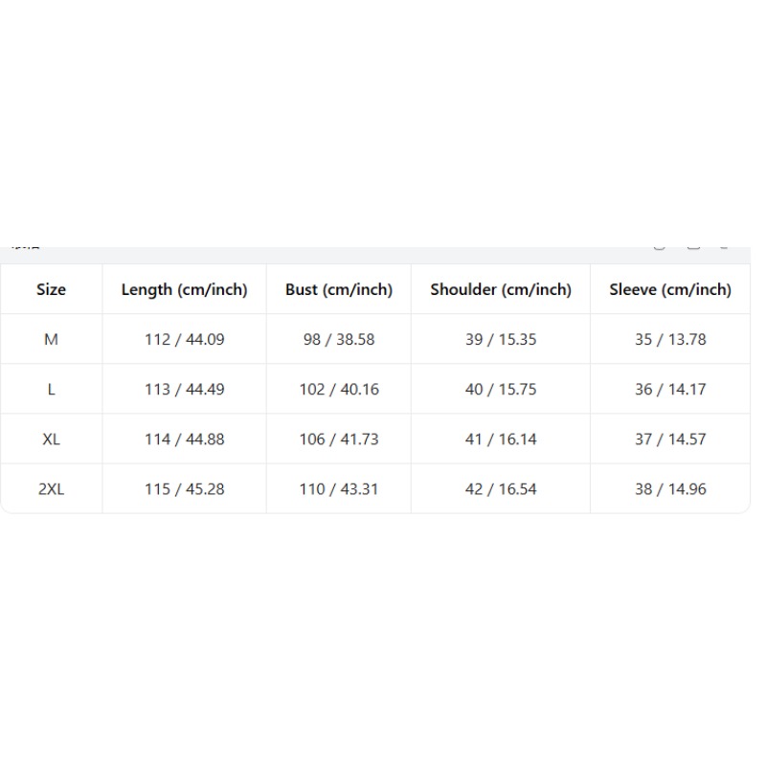Select the M size cell
The width and height of the screenshot is (766, 766).
52,339
